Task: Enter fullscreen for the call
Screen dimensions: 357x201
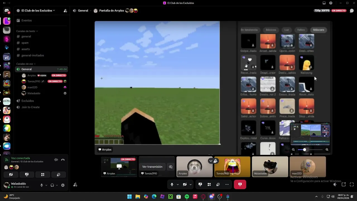Action: [352, 185]
